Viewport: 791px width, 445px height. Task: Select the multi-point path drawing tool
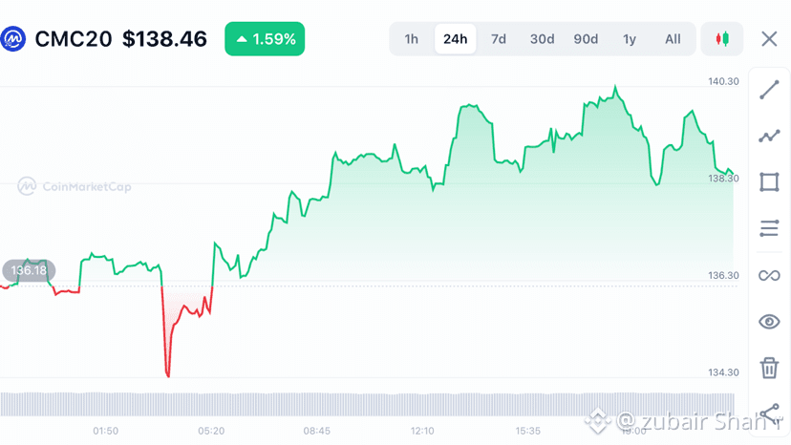[769, 136]
